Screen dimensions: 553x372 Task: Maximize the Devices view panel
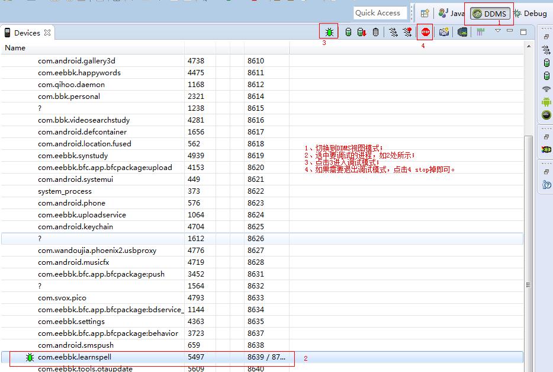point(523,32)
